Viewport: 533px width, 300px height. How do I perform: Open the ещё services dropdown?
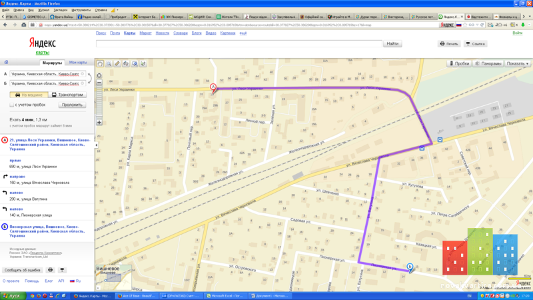pos(243,33)
